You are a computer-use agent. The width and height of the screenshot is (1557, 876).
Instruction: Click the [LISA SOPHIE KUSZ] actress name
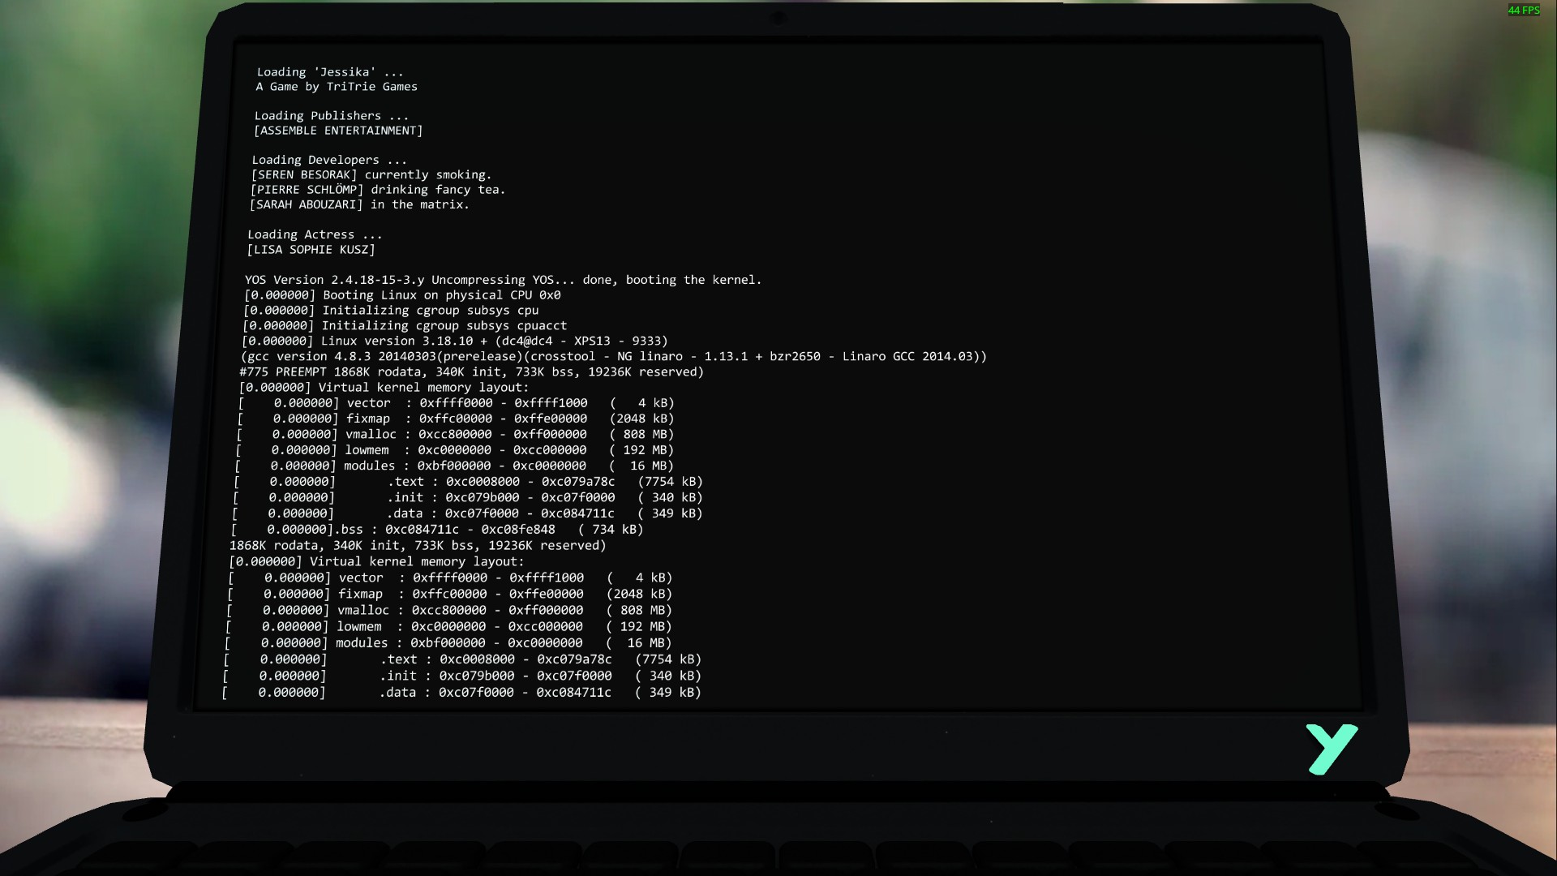point(311,250)
